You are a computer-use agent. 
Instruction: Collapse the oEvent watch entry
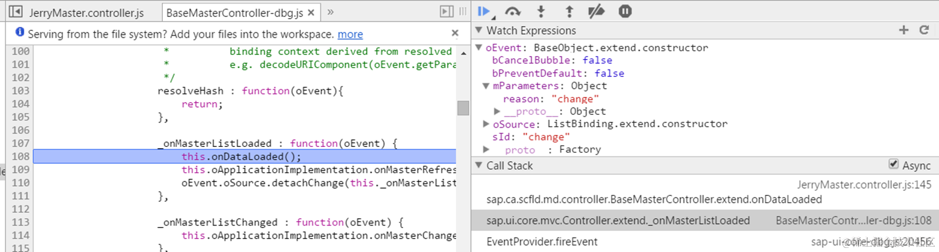click(479, 48)
